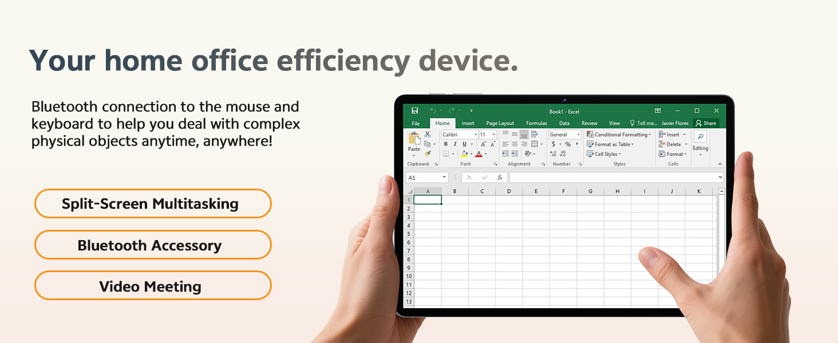Screen dimensions: 838x343
Task: Align text right
Action: (524, 144)
